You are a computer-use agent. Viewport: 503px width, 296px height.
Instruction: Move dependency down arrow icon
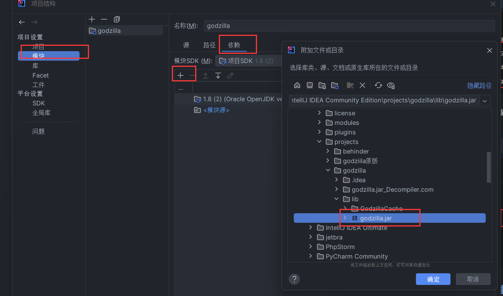(218, 76)
